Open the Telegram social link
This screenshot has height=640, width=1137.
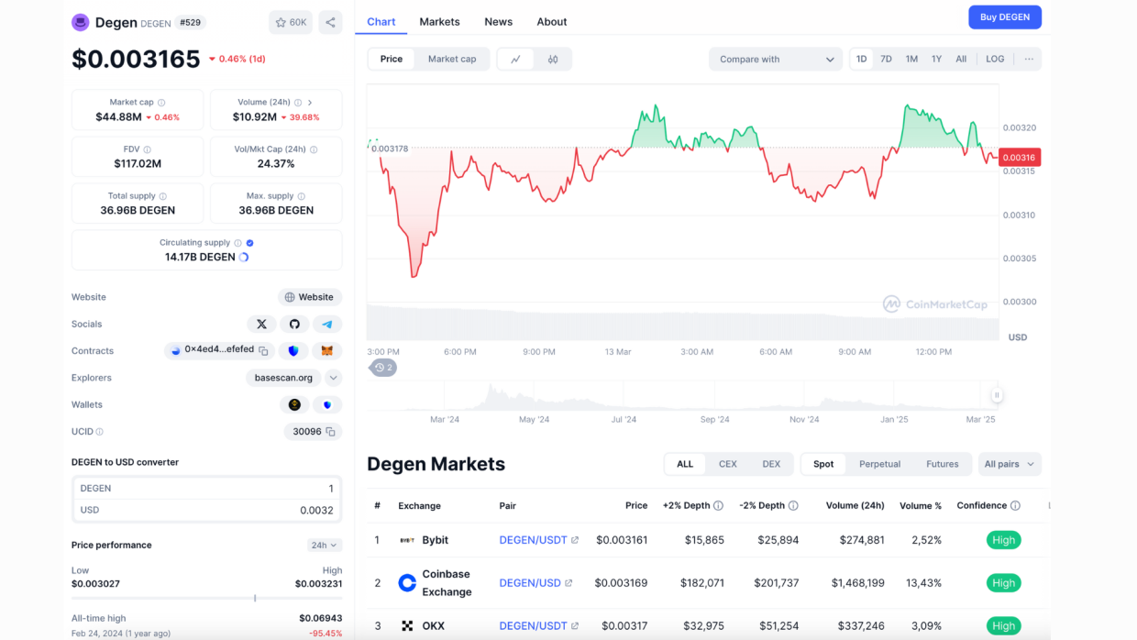pyautogui.click(x=327, y=324)
